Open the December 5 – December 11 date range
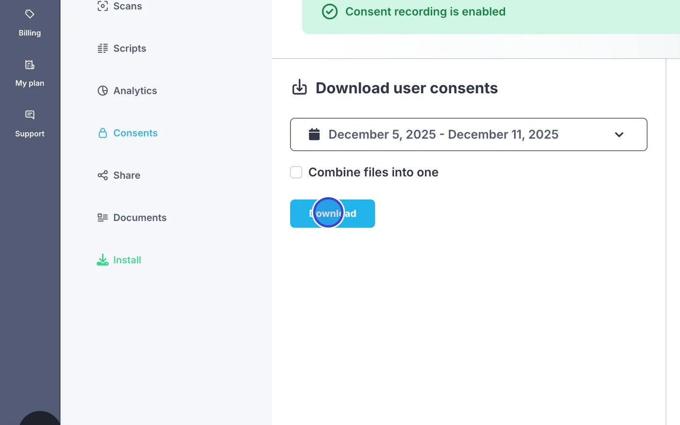The width and height of the screenshot is (680, 425). point(469,135)
